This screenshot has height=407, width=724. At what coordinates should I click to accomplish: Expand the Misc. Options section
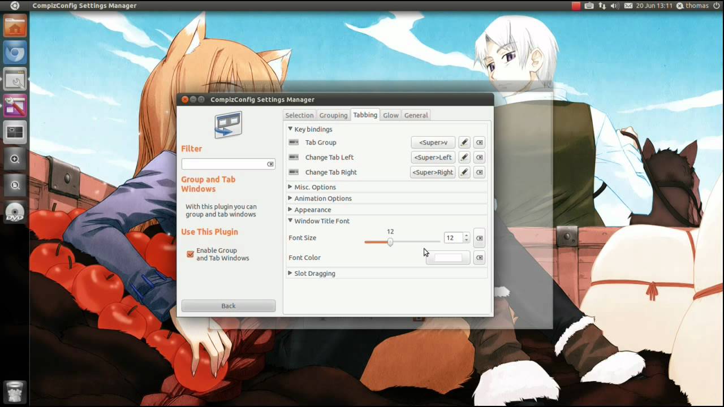[290, 187]
